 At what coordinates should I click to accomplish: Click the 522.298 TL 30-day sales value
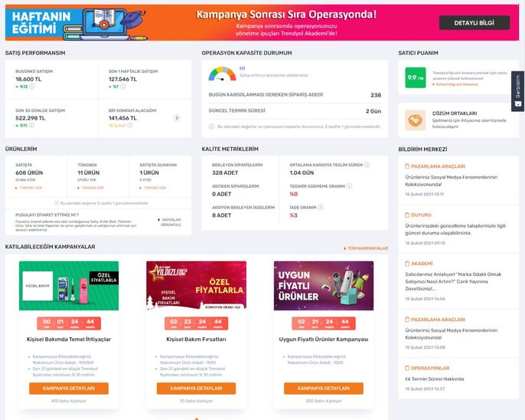[30, 118]
